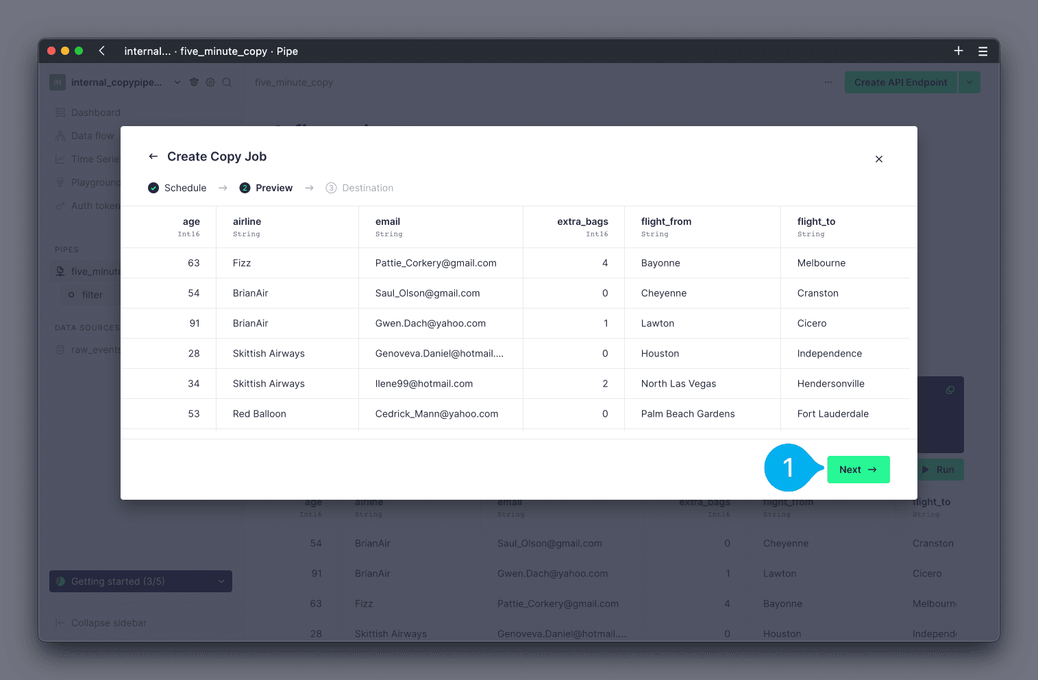Go to the Schedule step

click(x=177, y=188)
